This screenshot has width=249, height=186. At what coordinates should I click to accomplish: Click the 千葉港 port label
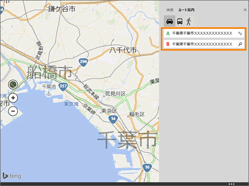(49, 86)
